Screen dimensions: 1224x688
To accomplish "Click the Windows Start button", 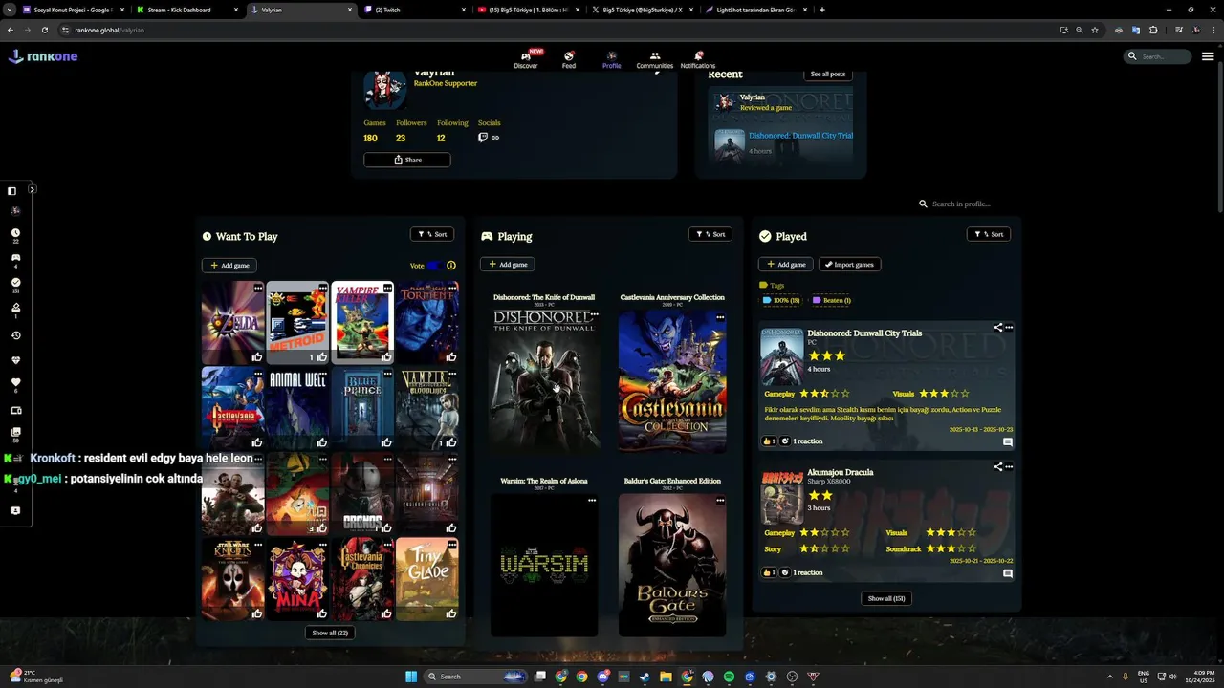I will pyautogui.click(x=411, y=677).
